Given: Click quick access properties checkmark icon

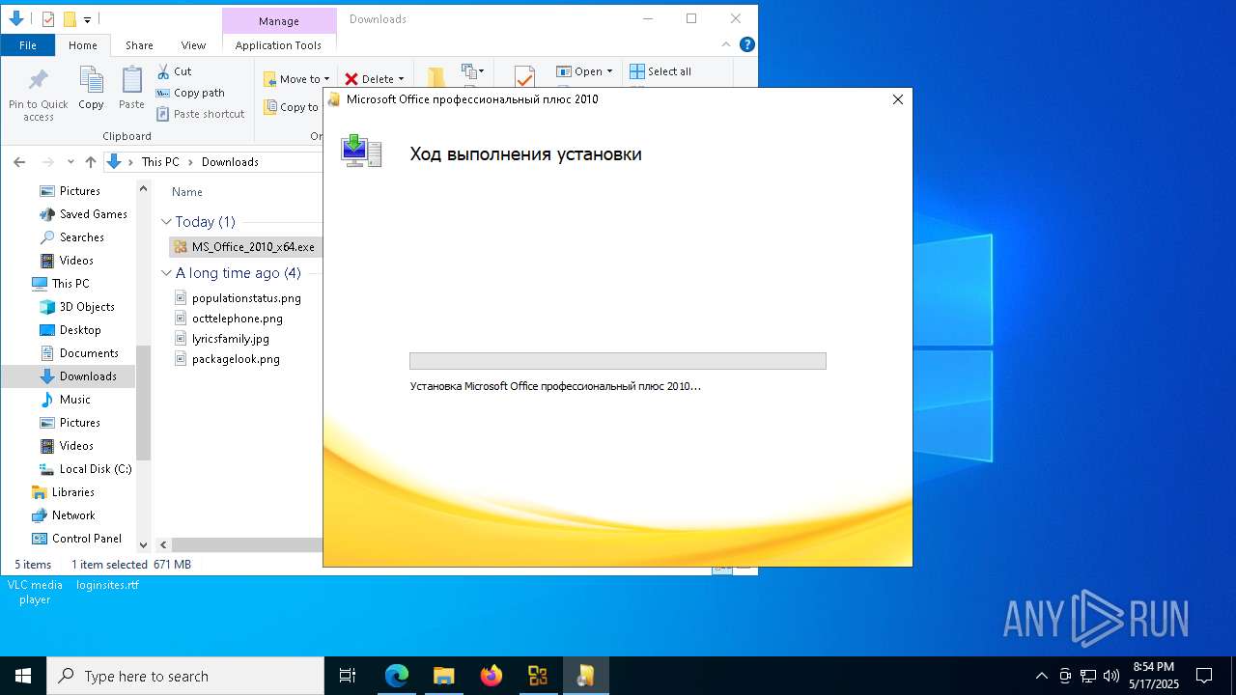Looking at the screenshot, I should [48, 19].
